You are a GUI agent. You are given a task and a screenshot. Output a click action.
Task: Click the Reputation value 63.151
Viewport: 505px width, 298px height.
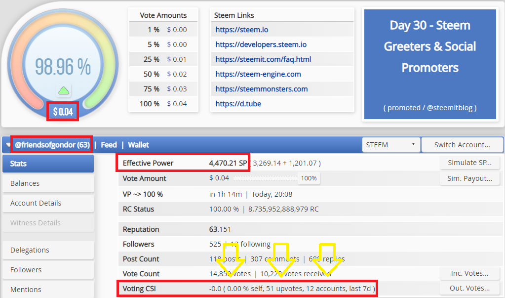coord(220,229)
